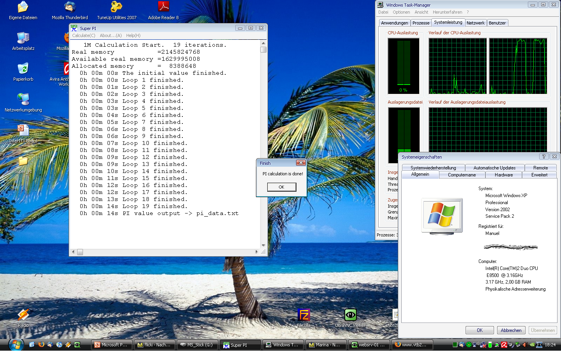
Task: Click the speaker volume icon in system tray
Action: coord(524,345)
